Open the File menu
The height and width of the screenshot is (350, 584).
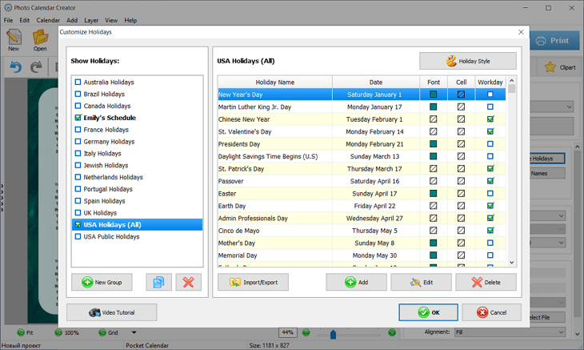[8, 20]
